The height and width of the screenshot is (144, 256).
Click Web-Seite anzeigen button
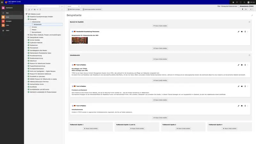(74, 9)
